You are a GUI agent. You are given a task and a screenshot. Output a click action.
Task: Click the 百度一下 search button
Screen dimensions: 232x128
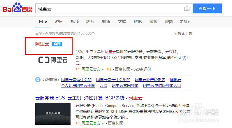pyautogui.click(x=207, y=8)
